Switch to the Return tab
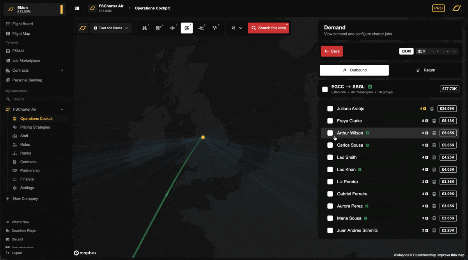Screen dimensions: 468x260 pos(425,70)
